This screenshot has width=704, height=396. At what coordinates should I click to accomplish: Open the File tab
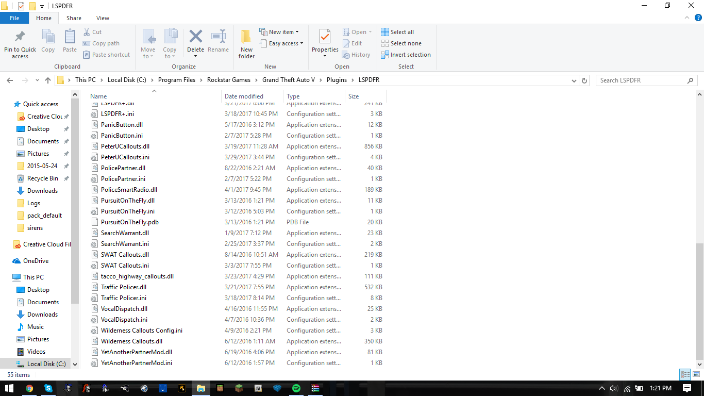[14, 18]
